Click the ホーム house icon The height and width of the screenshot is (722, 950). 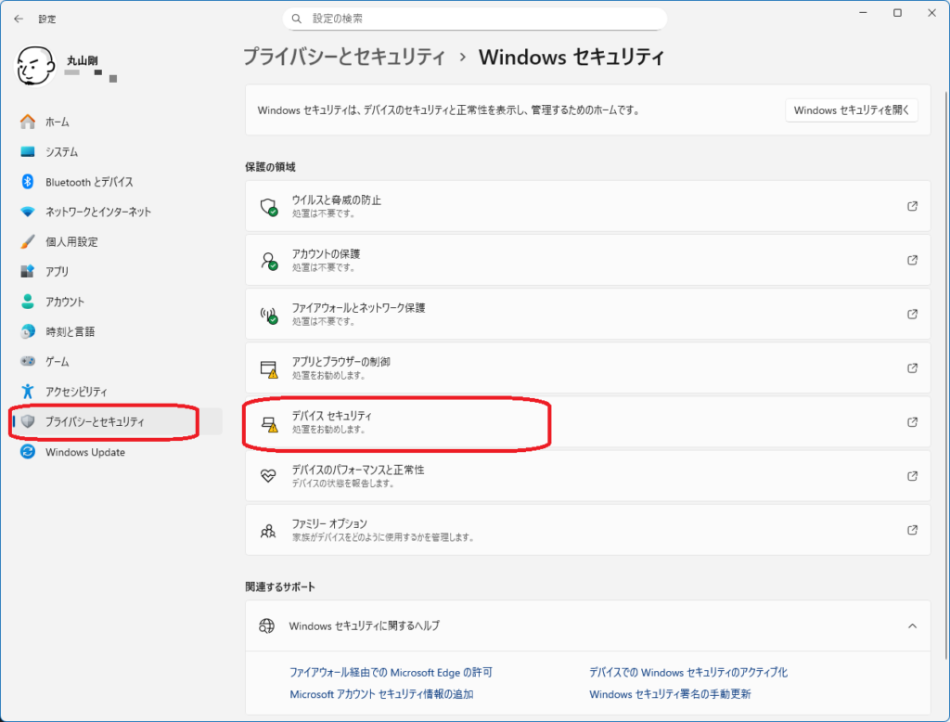pyautogui.click(x=27, y=122)
